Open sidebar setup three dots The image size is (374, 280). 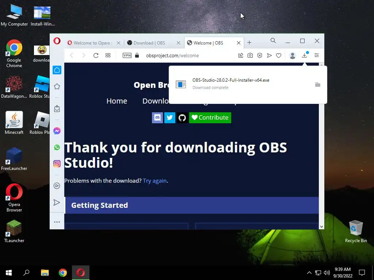57,222
